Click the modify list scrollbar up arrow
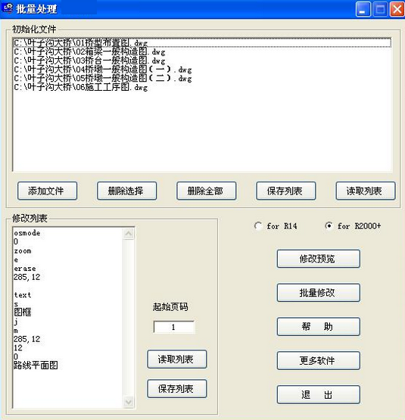The height and width of the screenshot is (420, 405). click(129, 234)
